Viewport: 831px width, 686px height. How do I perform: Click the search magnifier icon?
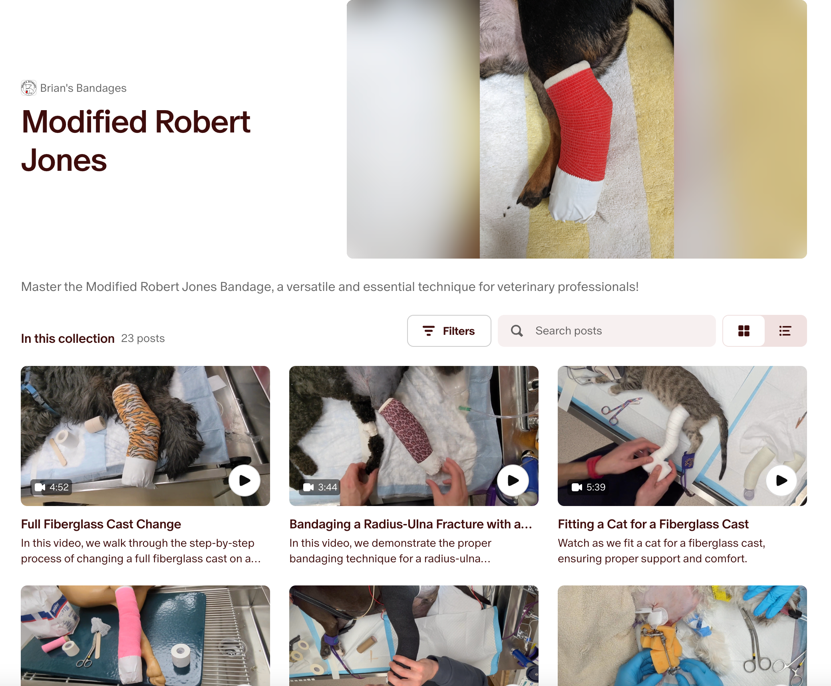tap(517, 331)
